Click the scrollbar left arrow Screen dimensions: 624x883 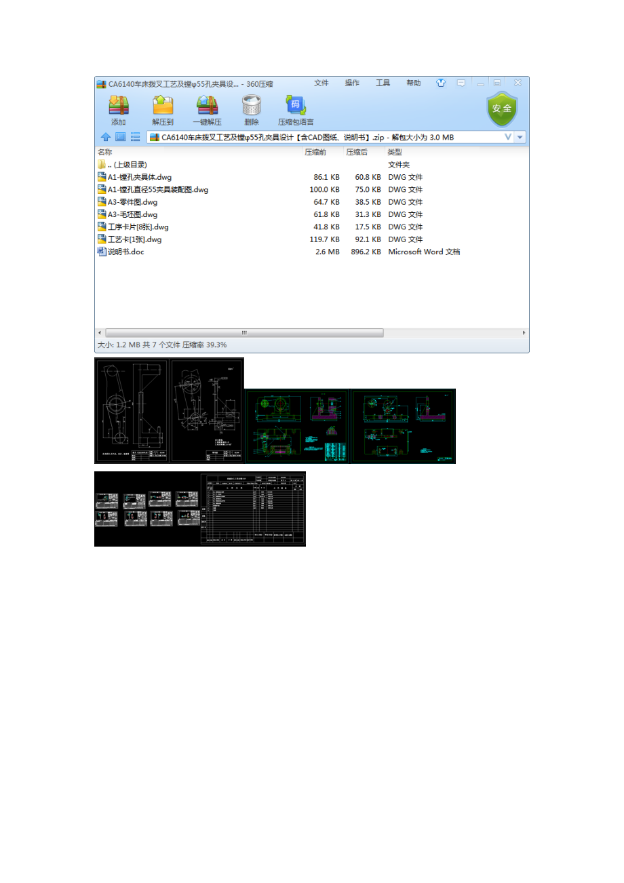100,333
